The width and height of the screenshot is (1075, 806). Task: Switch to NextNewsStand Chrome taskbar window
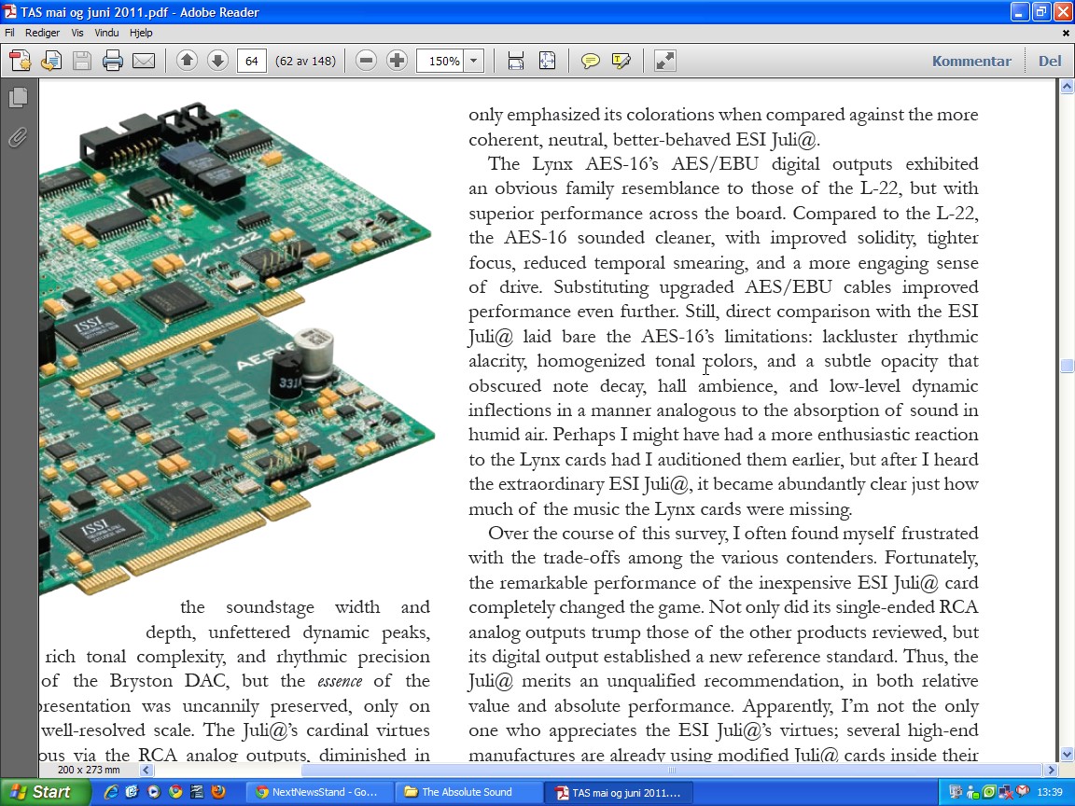tap(319, 792)
